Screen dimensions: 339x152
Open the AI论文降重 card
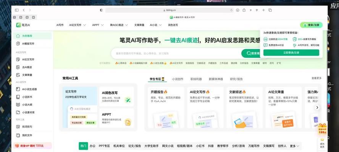284,108
